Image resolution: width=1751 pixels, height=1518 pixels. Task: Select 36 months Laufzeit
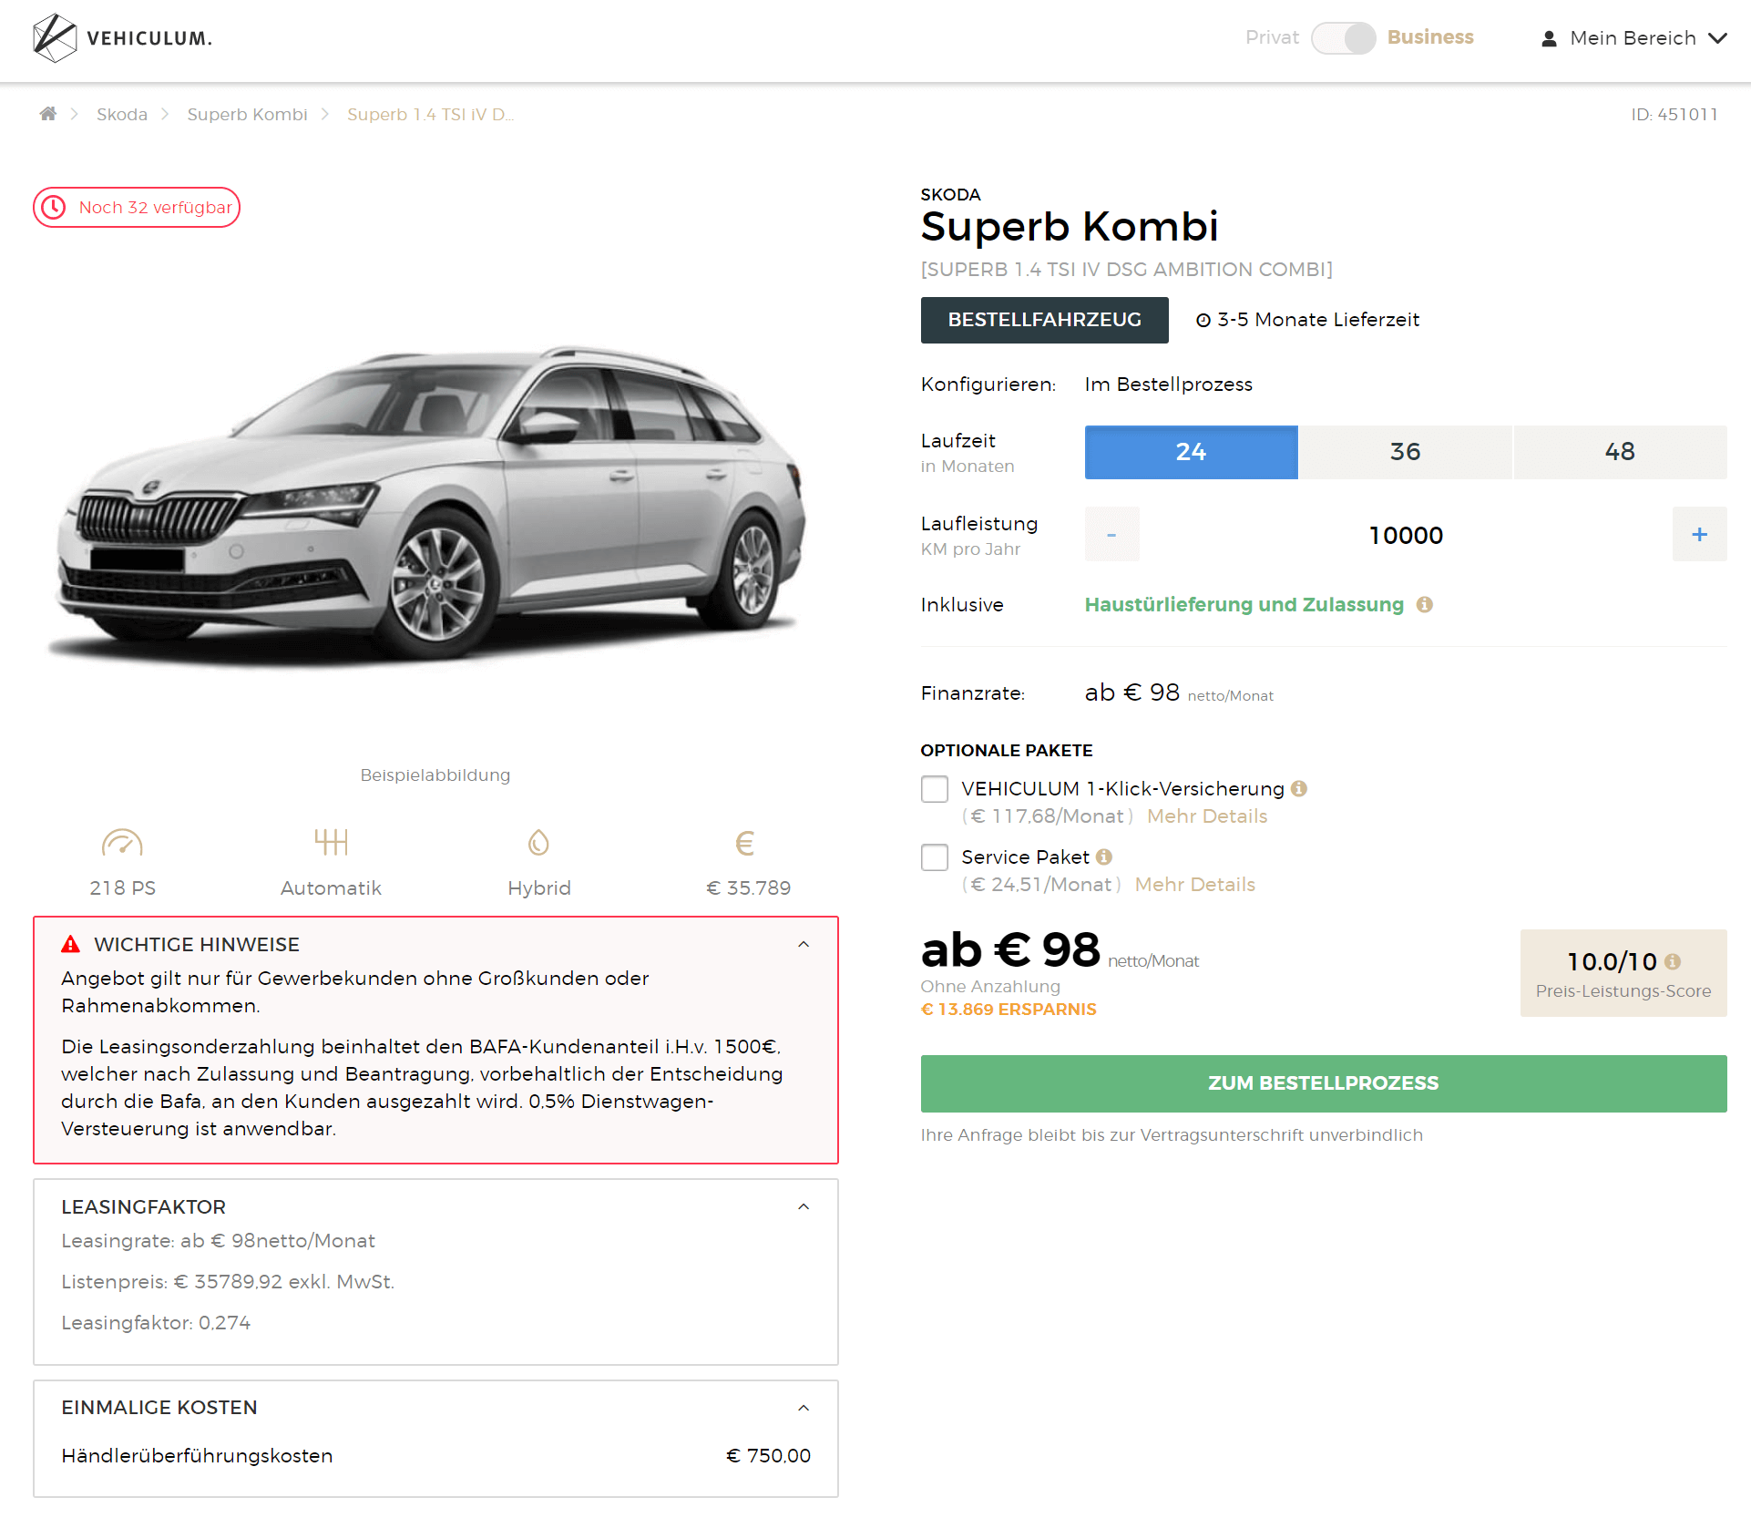[x=1406, y=452]
